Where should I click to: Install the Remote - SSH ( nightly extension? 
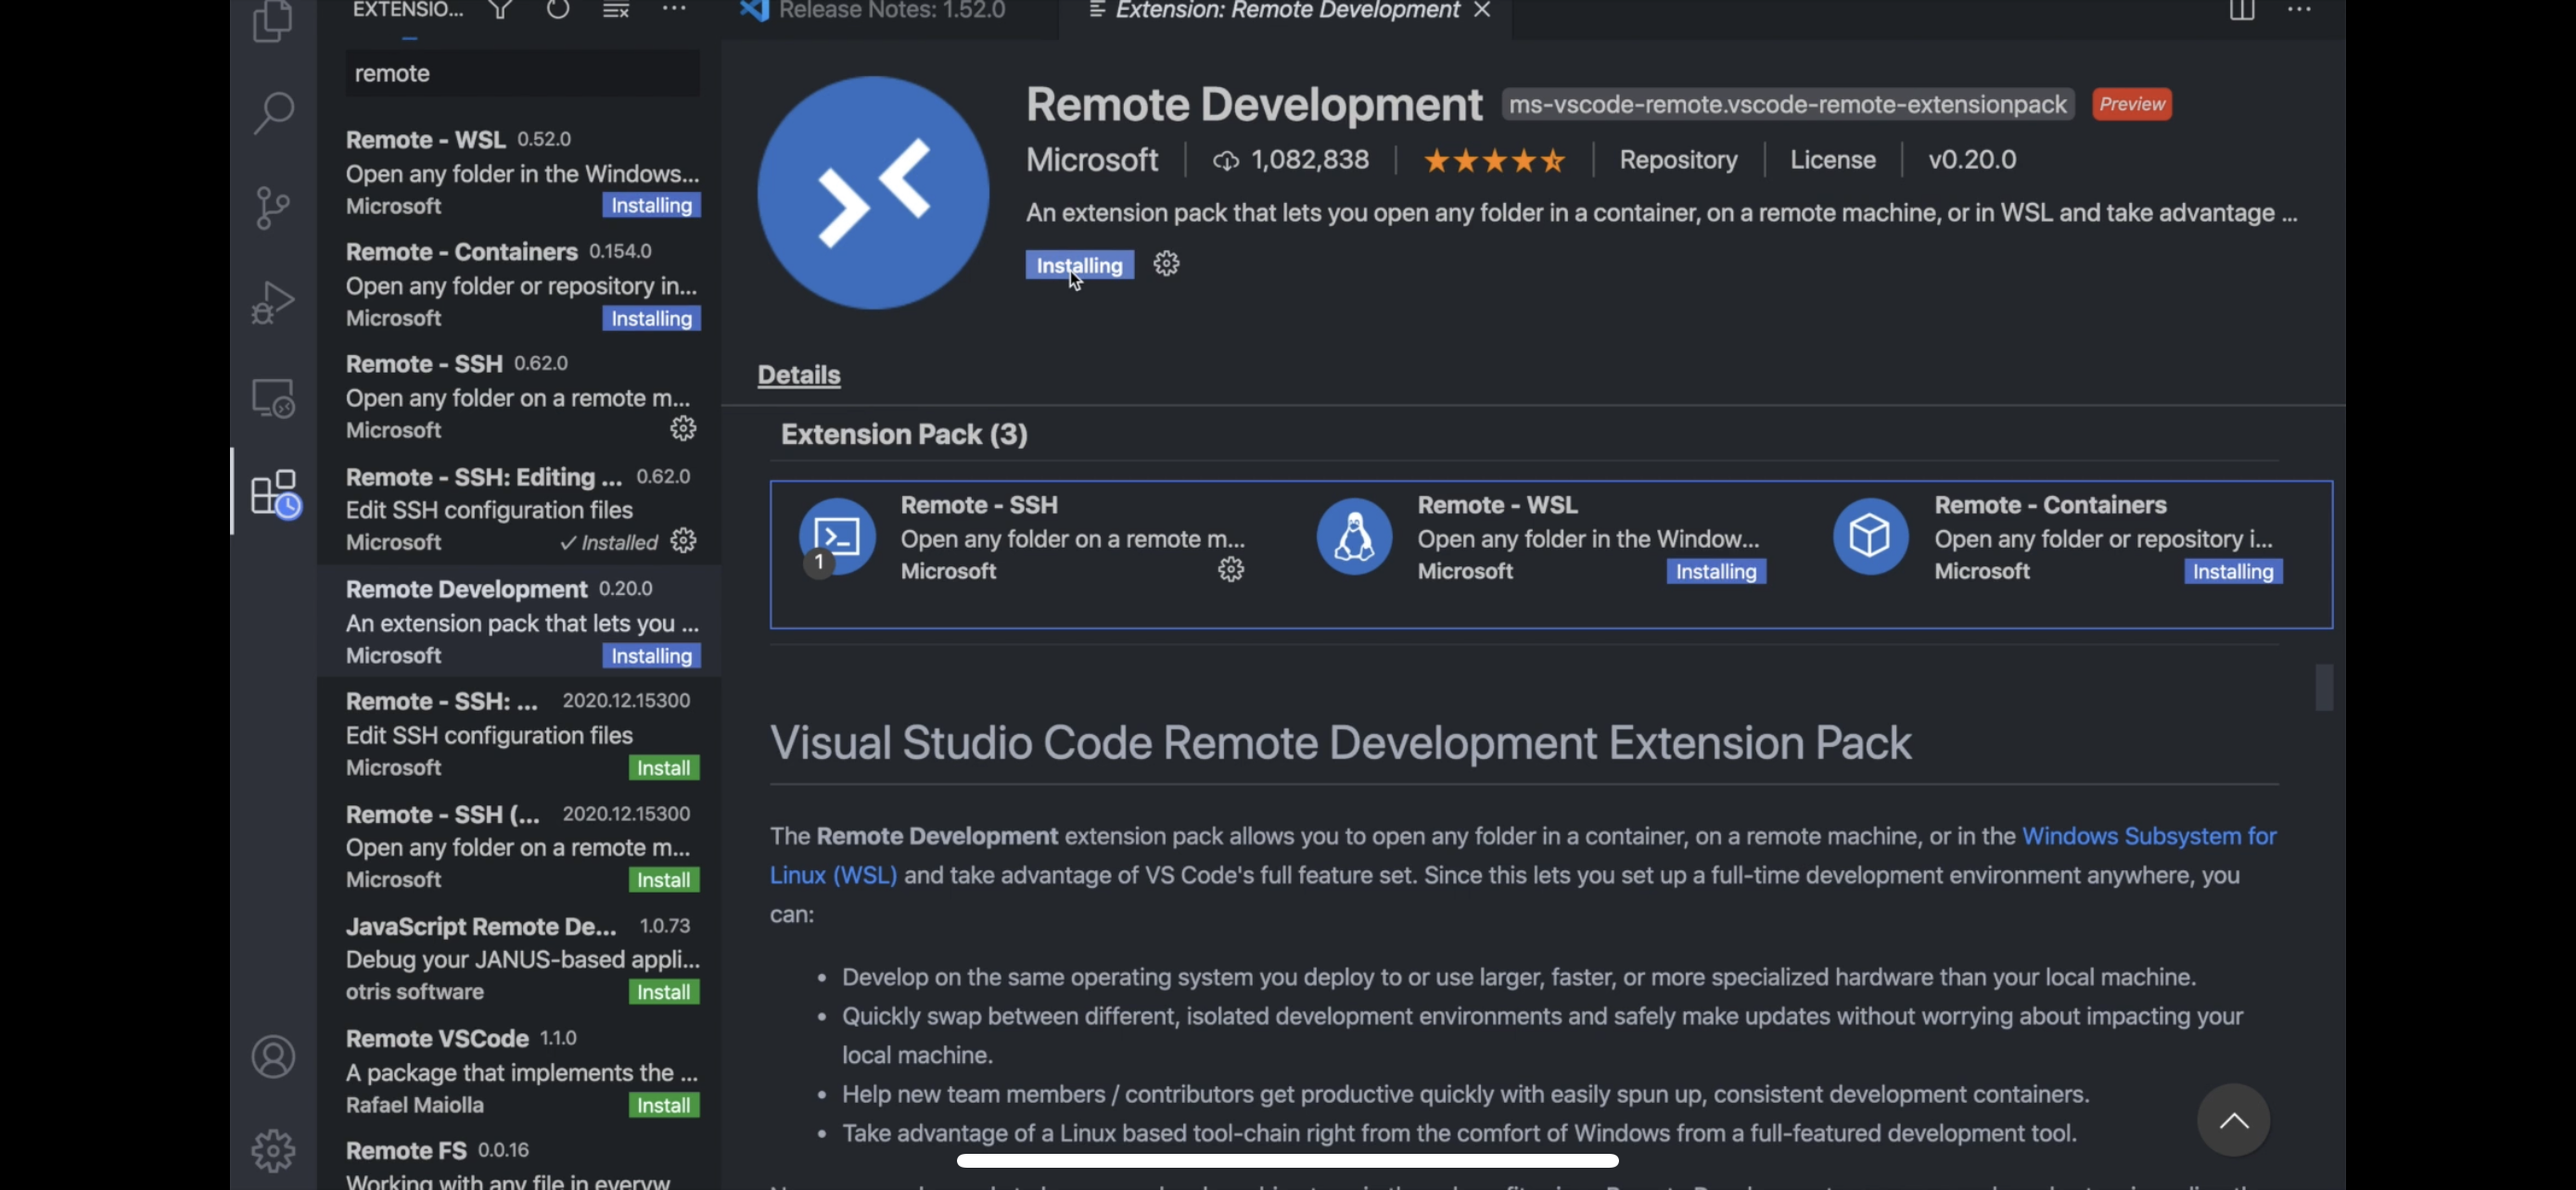663,880
